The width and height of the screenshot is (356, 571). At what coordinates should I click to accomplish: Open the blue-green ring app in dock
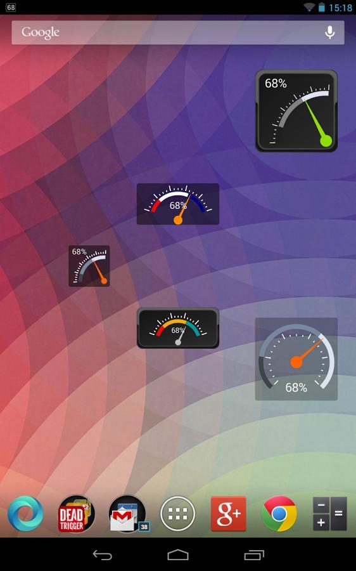[x=25, y=513]
